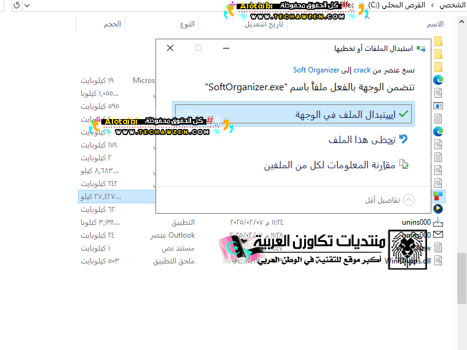This screenshot has width=467, height=350.
Task: Click the مستند نص type cell
Action: coord(178,248)
